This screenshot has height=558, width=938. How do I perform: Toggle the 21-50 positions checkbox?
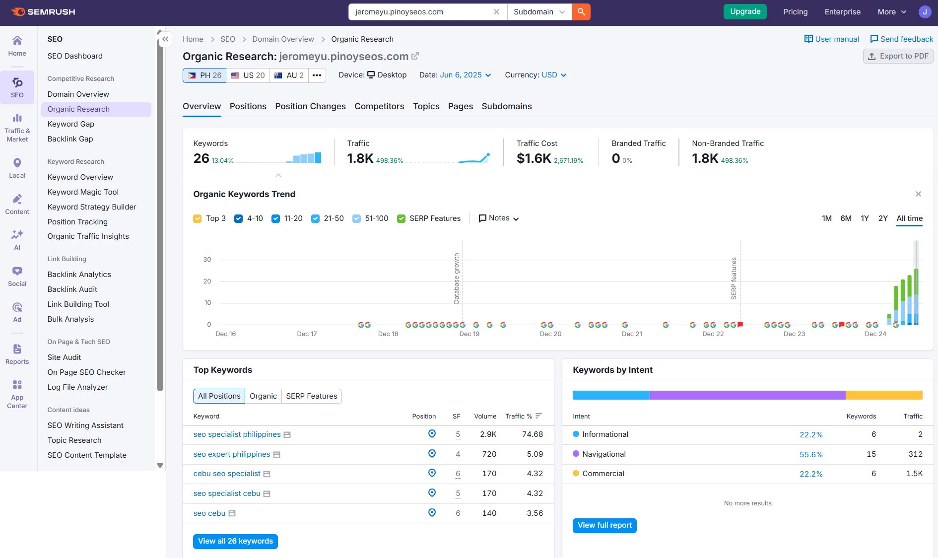(x=315, y=218)
